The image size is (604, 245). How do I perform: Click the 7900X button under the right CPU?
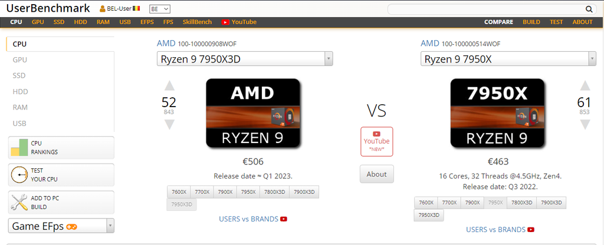pyautogui.click(x=472, y=203)
